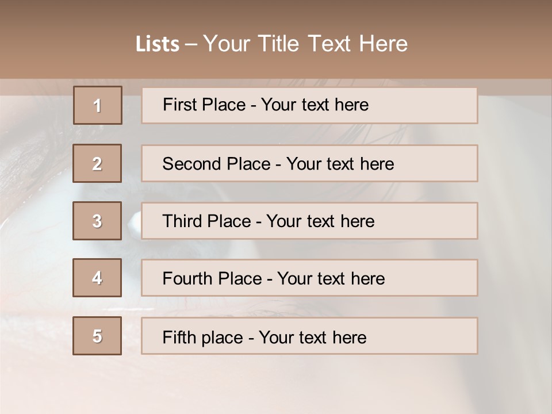Click the number 1 square box
552x414 pixels.
pos(98,105)
